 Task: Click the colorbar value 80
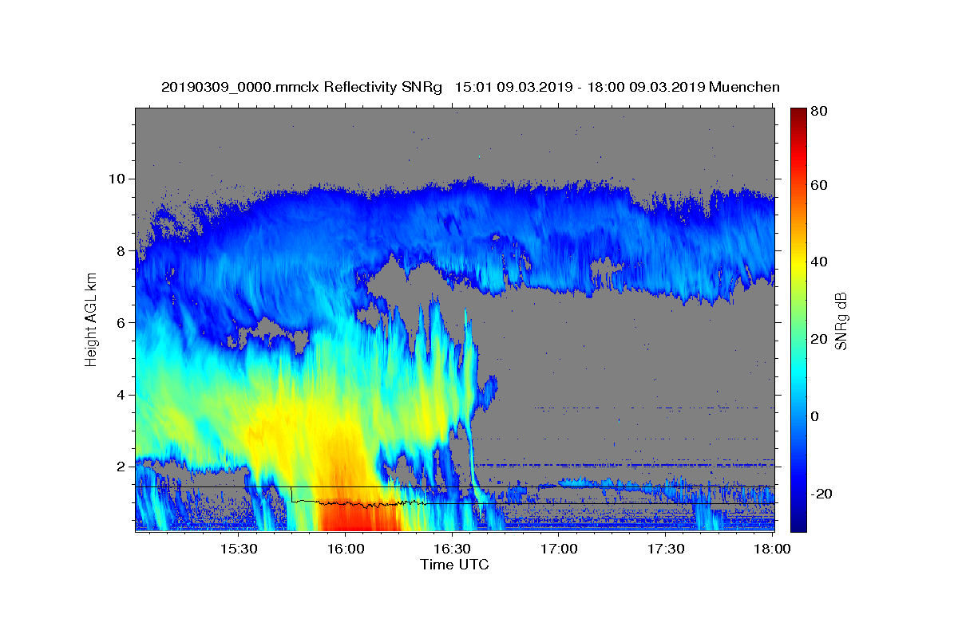(818, 112)
